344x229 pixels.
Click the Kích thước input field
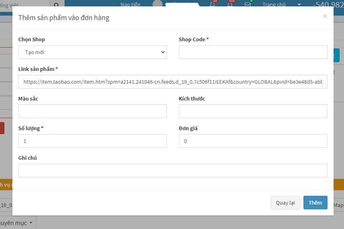[253, 111]
